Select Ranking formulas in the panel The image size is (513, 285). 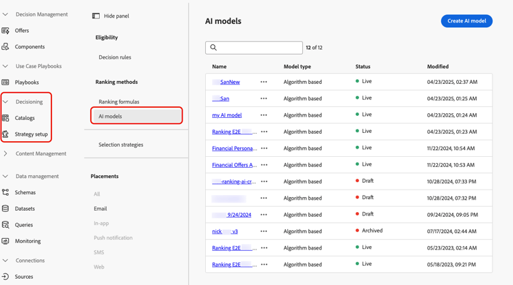click(119, 102)
